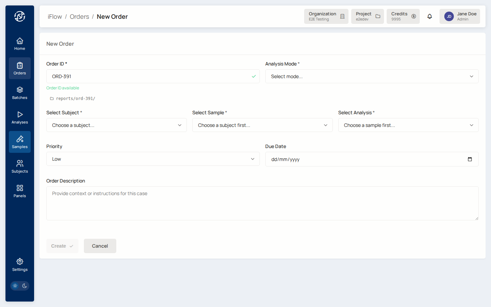Open the Organization E2E Testing selector
This screenshot has width=491, height=307.
(x=326, y=16)
